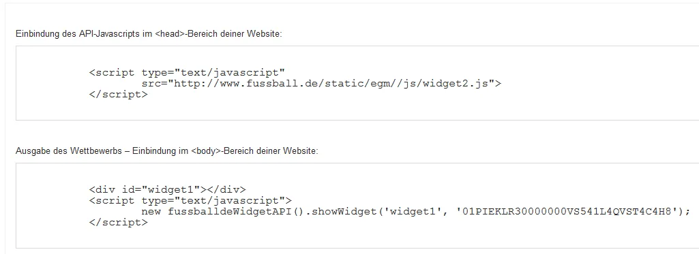This screenshot has width=699, height=254.
Task: Click the word <head> in the first heading
Action: click(170, 34)
